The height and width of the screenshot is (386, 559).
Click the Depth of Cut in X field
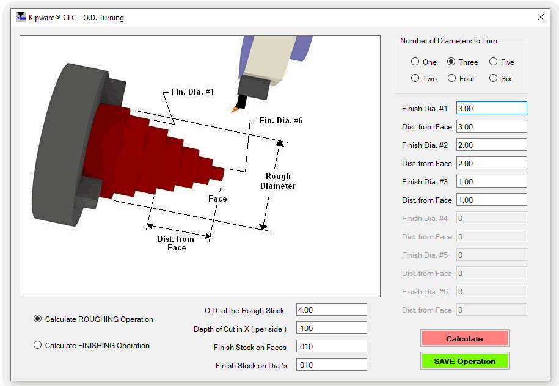(x=332, y=328)
